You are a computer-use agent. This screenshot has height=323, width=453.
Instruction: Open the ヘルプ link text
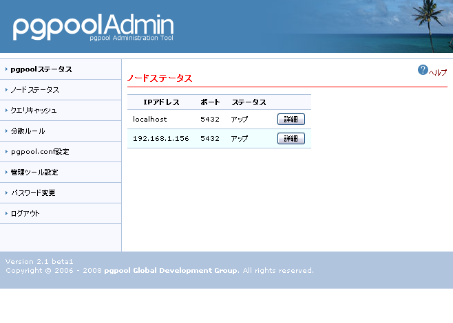(x=438, y=72)
